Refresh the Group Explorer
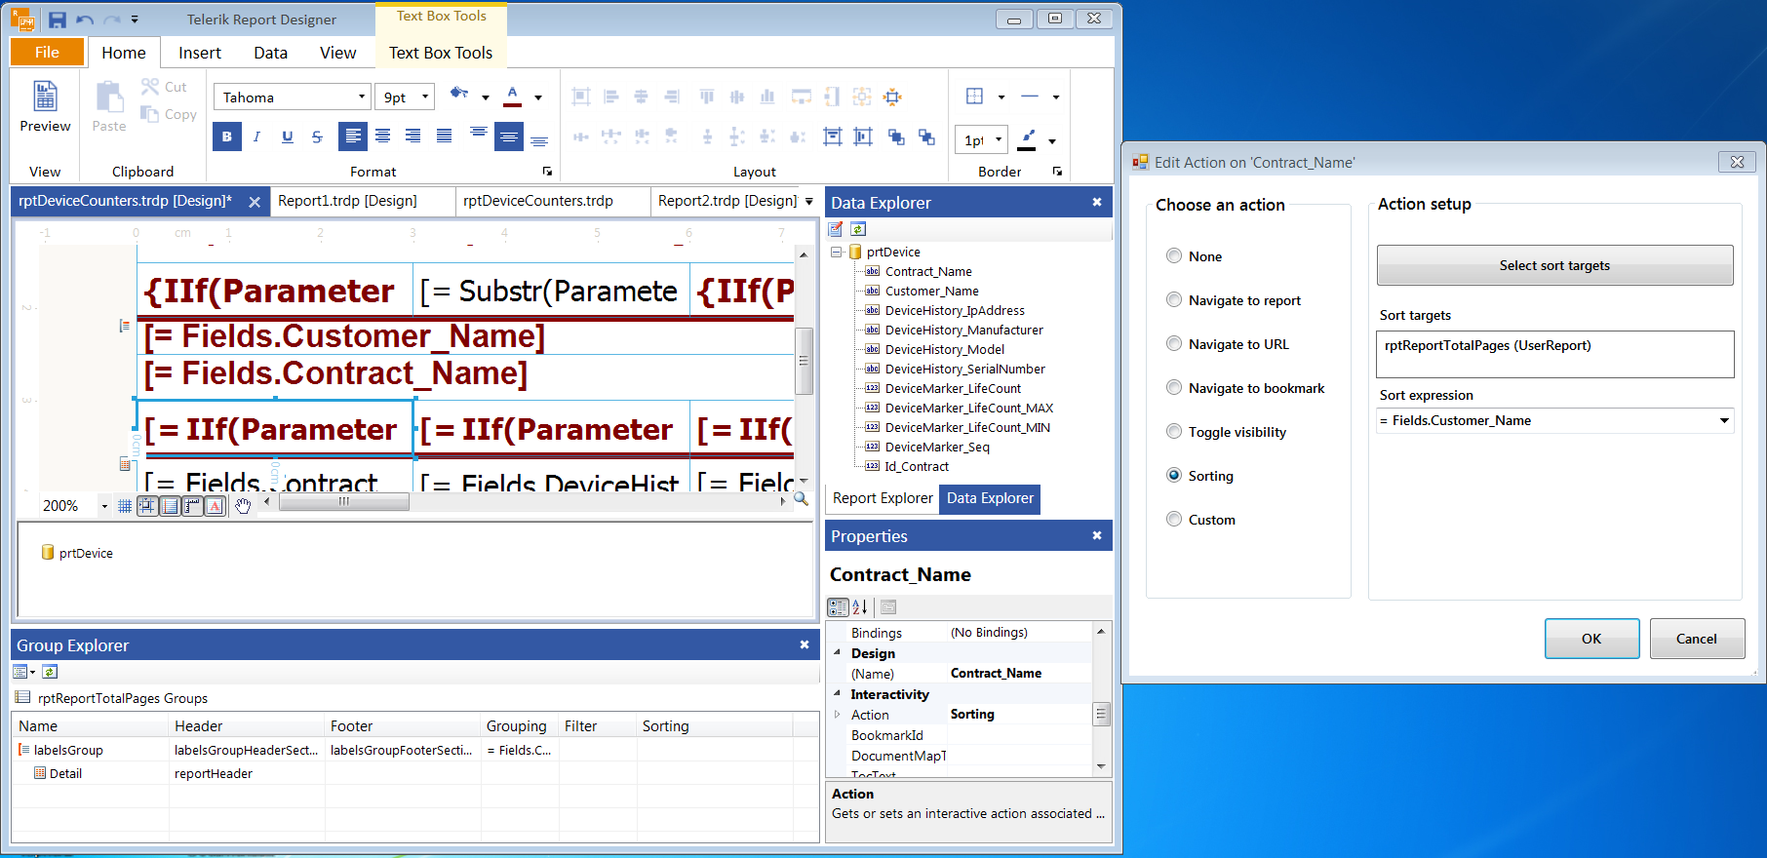 coord(50,672)
